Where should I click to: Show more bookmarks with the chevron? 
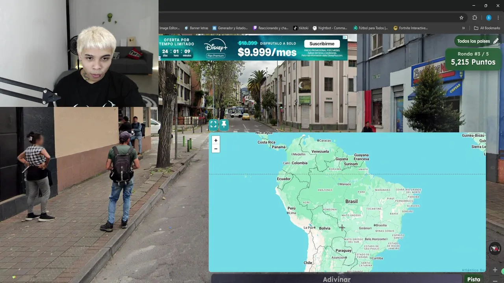463,28
